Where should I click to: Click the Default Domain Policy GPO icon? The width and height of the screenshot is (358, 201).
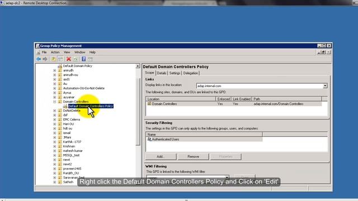click(x=60, y=66)
